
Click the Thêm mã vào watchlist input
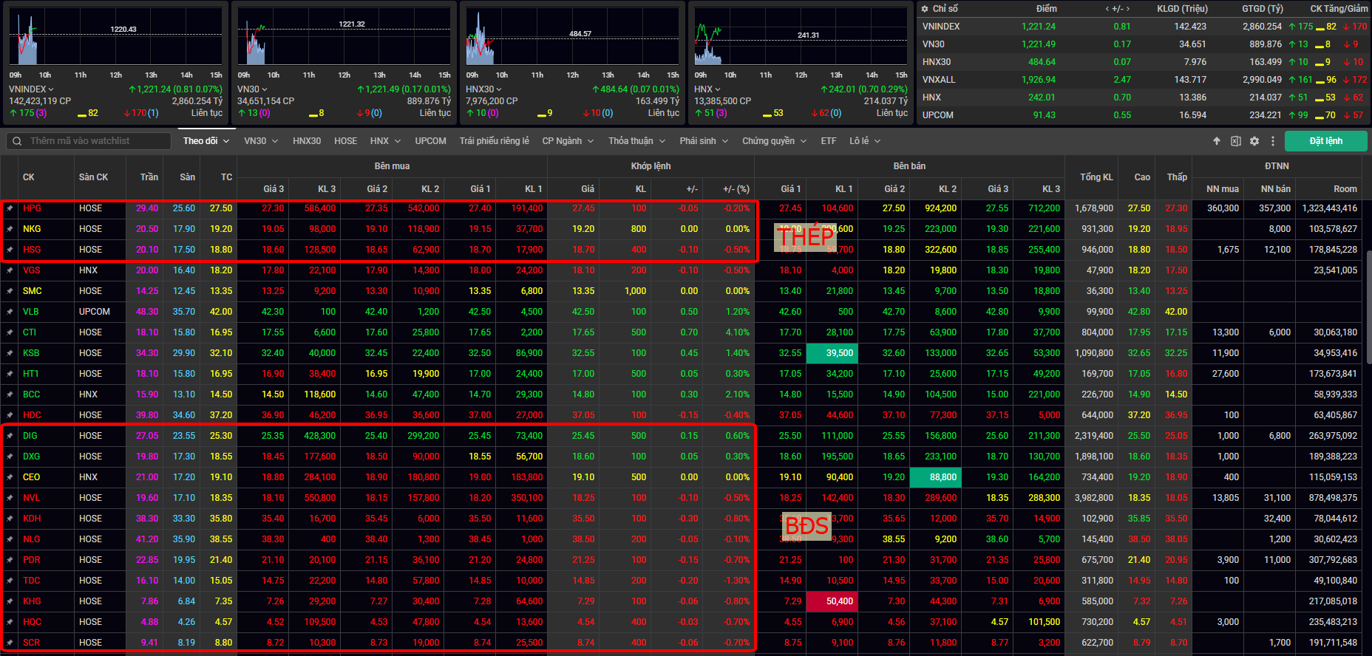(89, 141)
